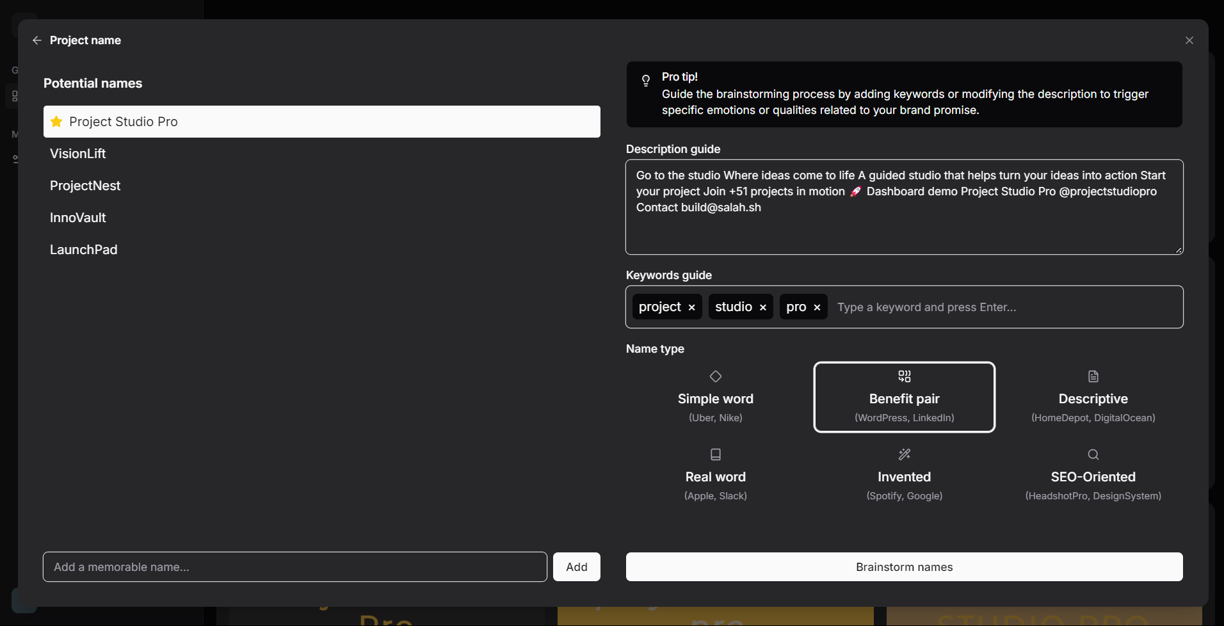Click the SEO-Oriented magnifier icon
Screen dimensions: 1224x626
pyautogui.click(x=1093, y=454)
